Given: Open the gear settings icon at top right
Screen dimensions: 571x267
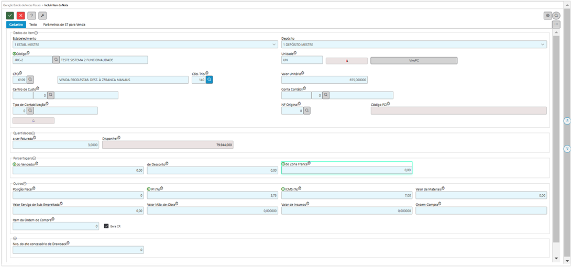Looking at the screenshot, I should point(548,16).
